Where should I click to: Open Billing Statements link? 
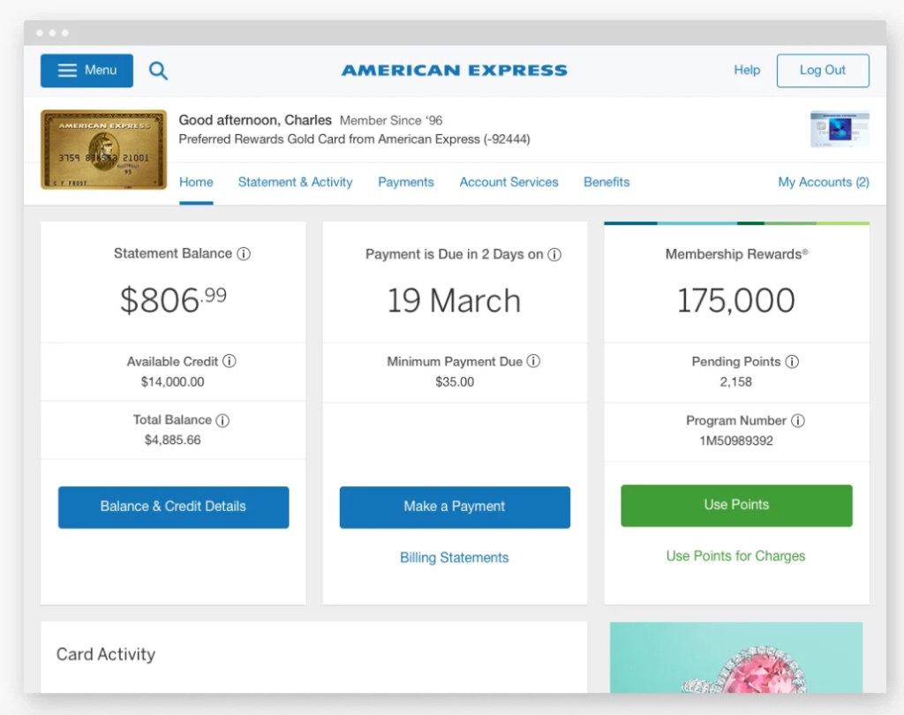tap(454, 557)
